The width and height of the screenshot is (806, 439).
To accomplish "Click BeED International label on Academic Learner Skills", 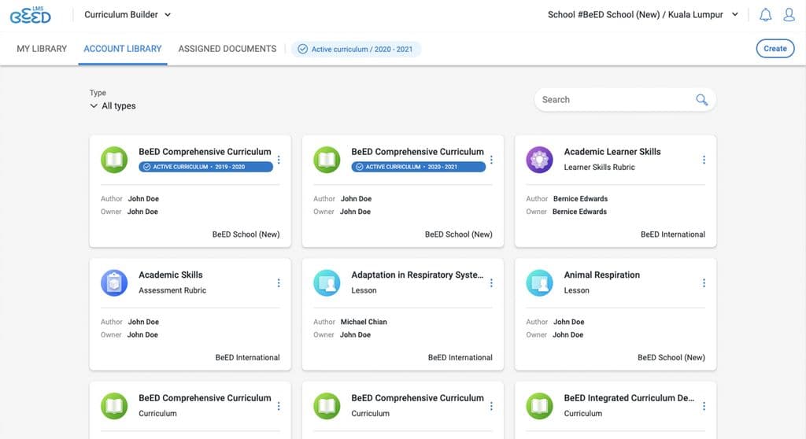I will tap(673, 234).
